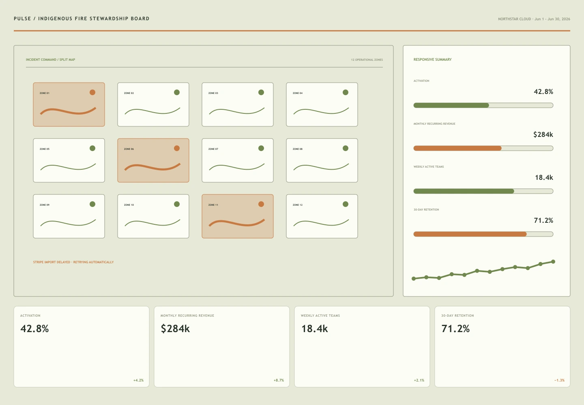This screenshot has width=584, height=405.
Task: Click the Activation progress bar in summary
Action: (x=483, y=105)
